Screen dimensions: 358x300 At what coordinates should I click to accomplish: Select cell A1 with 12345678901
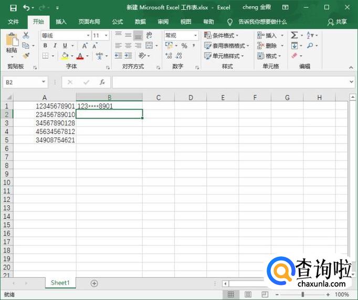(45, 106)
